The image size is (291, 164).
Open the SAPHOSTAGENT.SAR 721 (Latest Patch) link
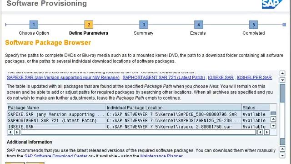tap(164, 77)
